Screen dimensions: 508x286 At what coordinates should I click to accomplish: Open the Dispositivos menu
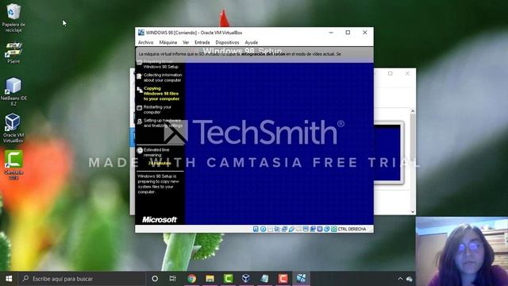point(227,42)
